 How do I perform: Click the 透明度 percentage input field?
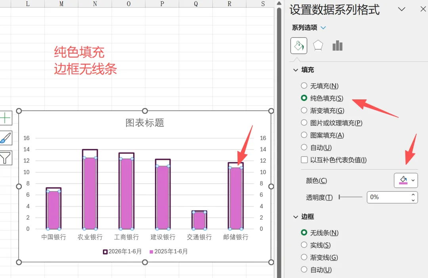(388, 197)
